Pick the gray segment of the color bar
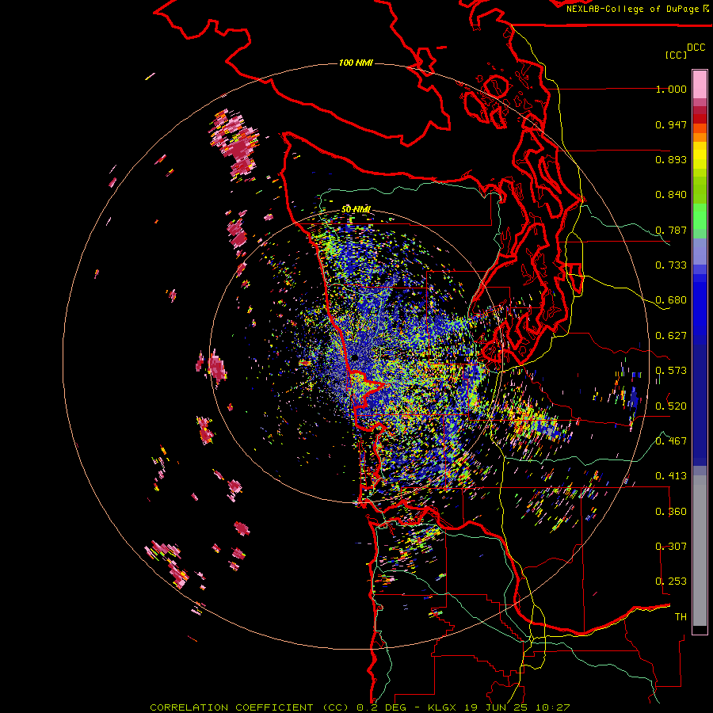 [700, 551]
